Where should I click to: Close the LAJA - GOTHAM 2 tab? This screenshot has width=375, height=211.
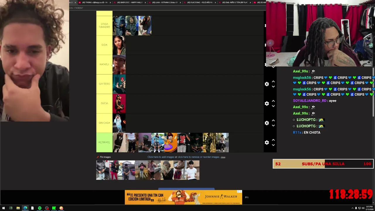[180, 2]
